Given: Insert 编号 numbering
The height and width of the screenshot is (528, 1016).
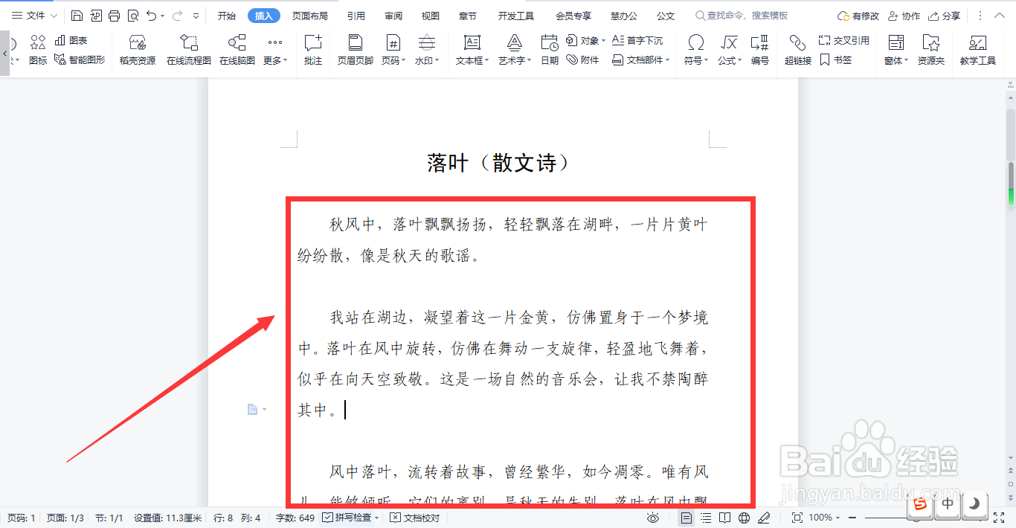Looking at the screenshot, I should (760, 50).
